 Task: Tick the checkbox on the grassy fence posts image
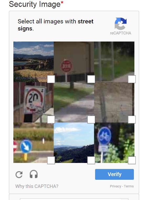coord(132,79)
